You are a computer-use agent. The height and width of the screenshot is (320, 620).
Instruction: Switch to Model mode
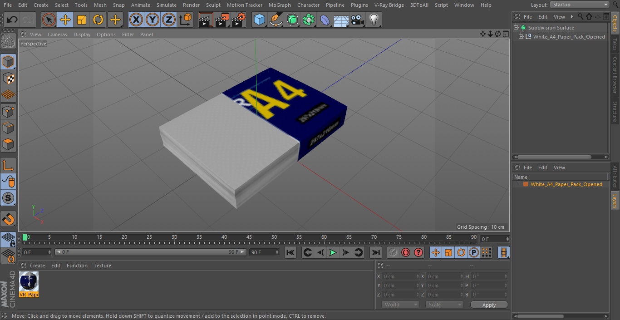8,62
